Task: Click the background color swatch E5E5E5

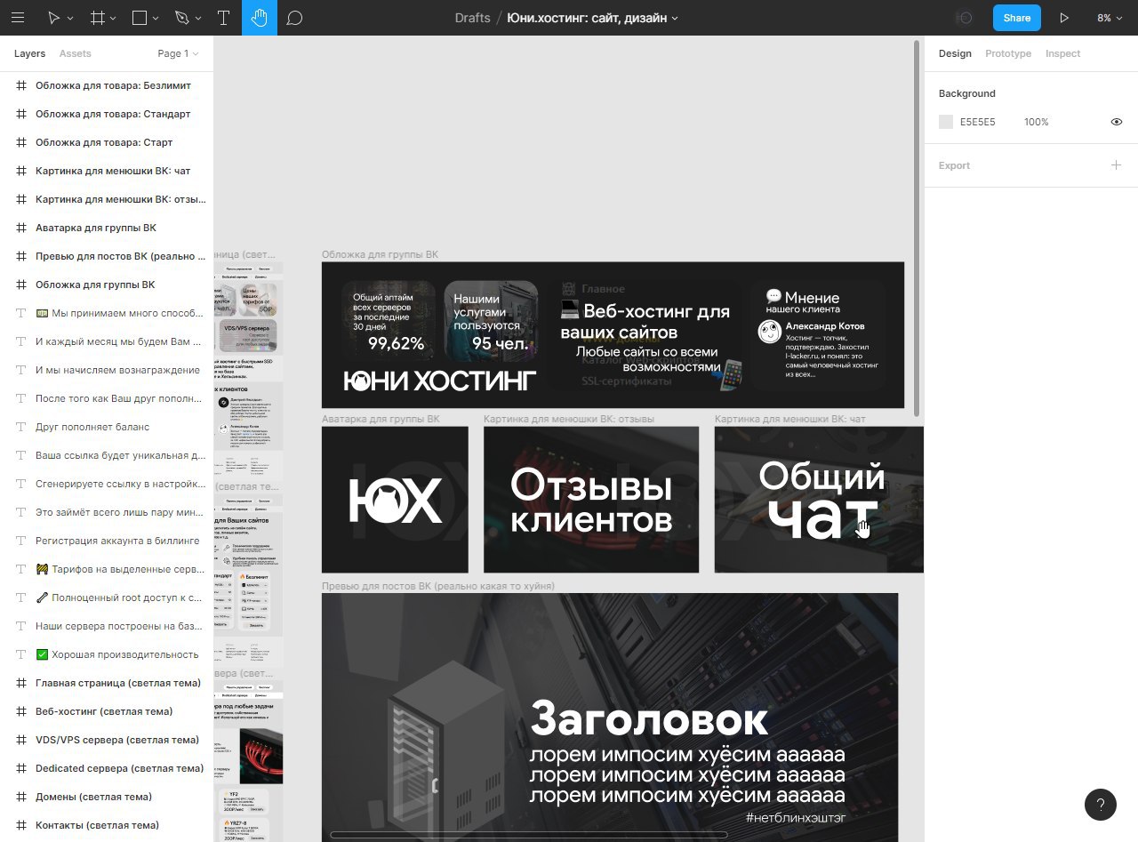Action: tap(946, 122)
